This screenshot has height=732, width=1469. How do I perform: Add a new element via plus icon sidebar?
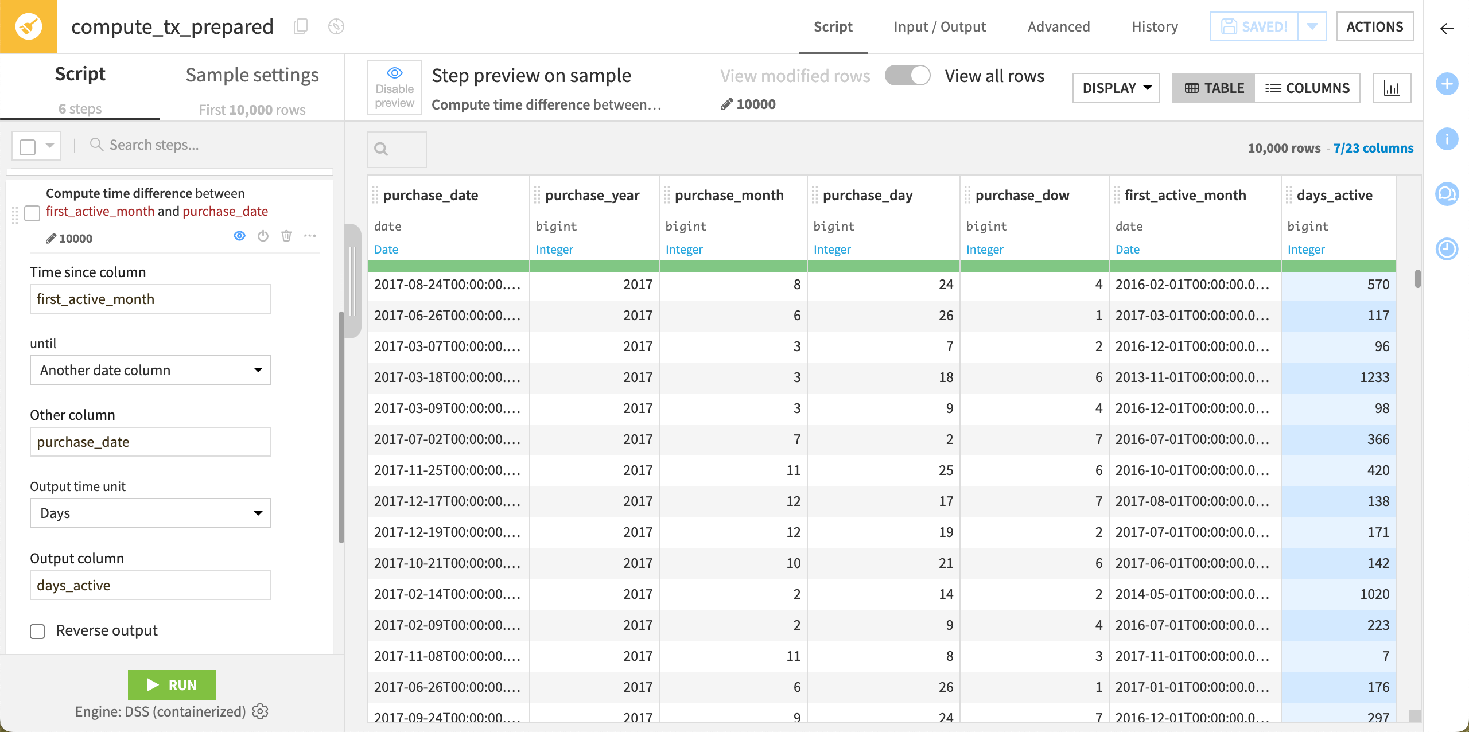click(x=1447, y=84)
